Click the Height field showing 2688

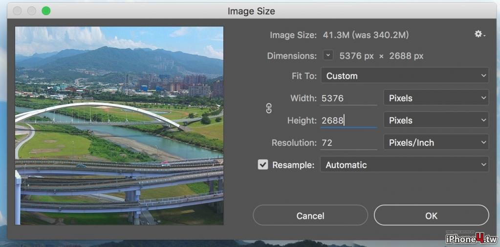click(348, 120)
